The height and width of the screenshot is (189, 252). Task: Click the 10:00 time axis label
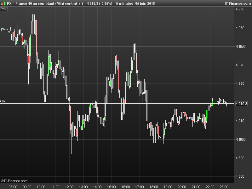[41, 187]
